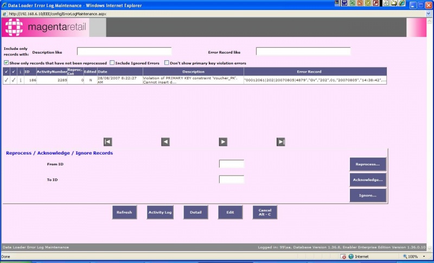Click the ActivityNumber column header

[x=52, y=72]
